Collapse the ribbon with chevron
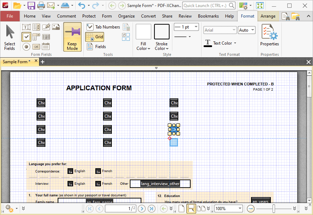313x215 pixels. click(308, 17)
